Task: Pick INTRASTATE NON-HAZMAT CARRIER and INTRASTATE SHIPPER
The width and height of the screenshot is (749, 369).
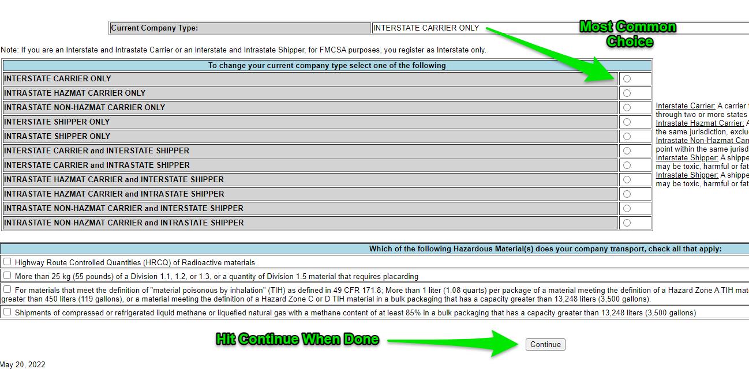Action: (x=627, y=223)
